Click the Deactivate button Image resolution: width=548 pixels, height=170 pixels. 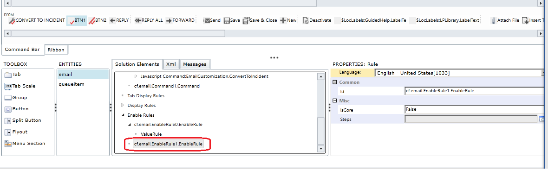317,20
